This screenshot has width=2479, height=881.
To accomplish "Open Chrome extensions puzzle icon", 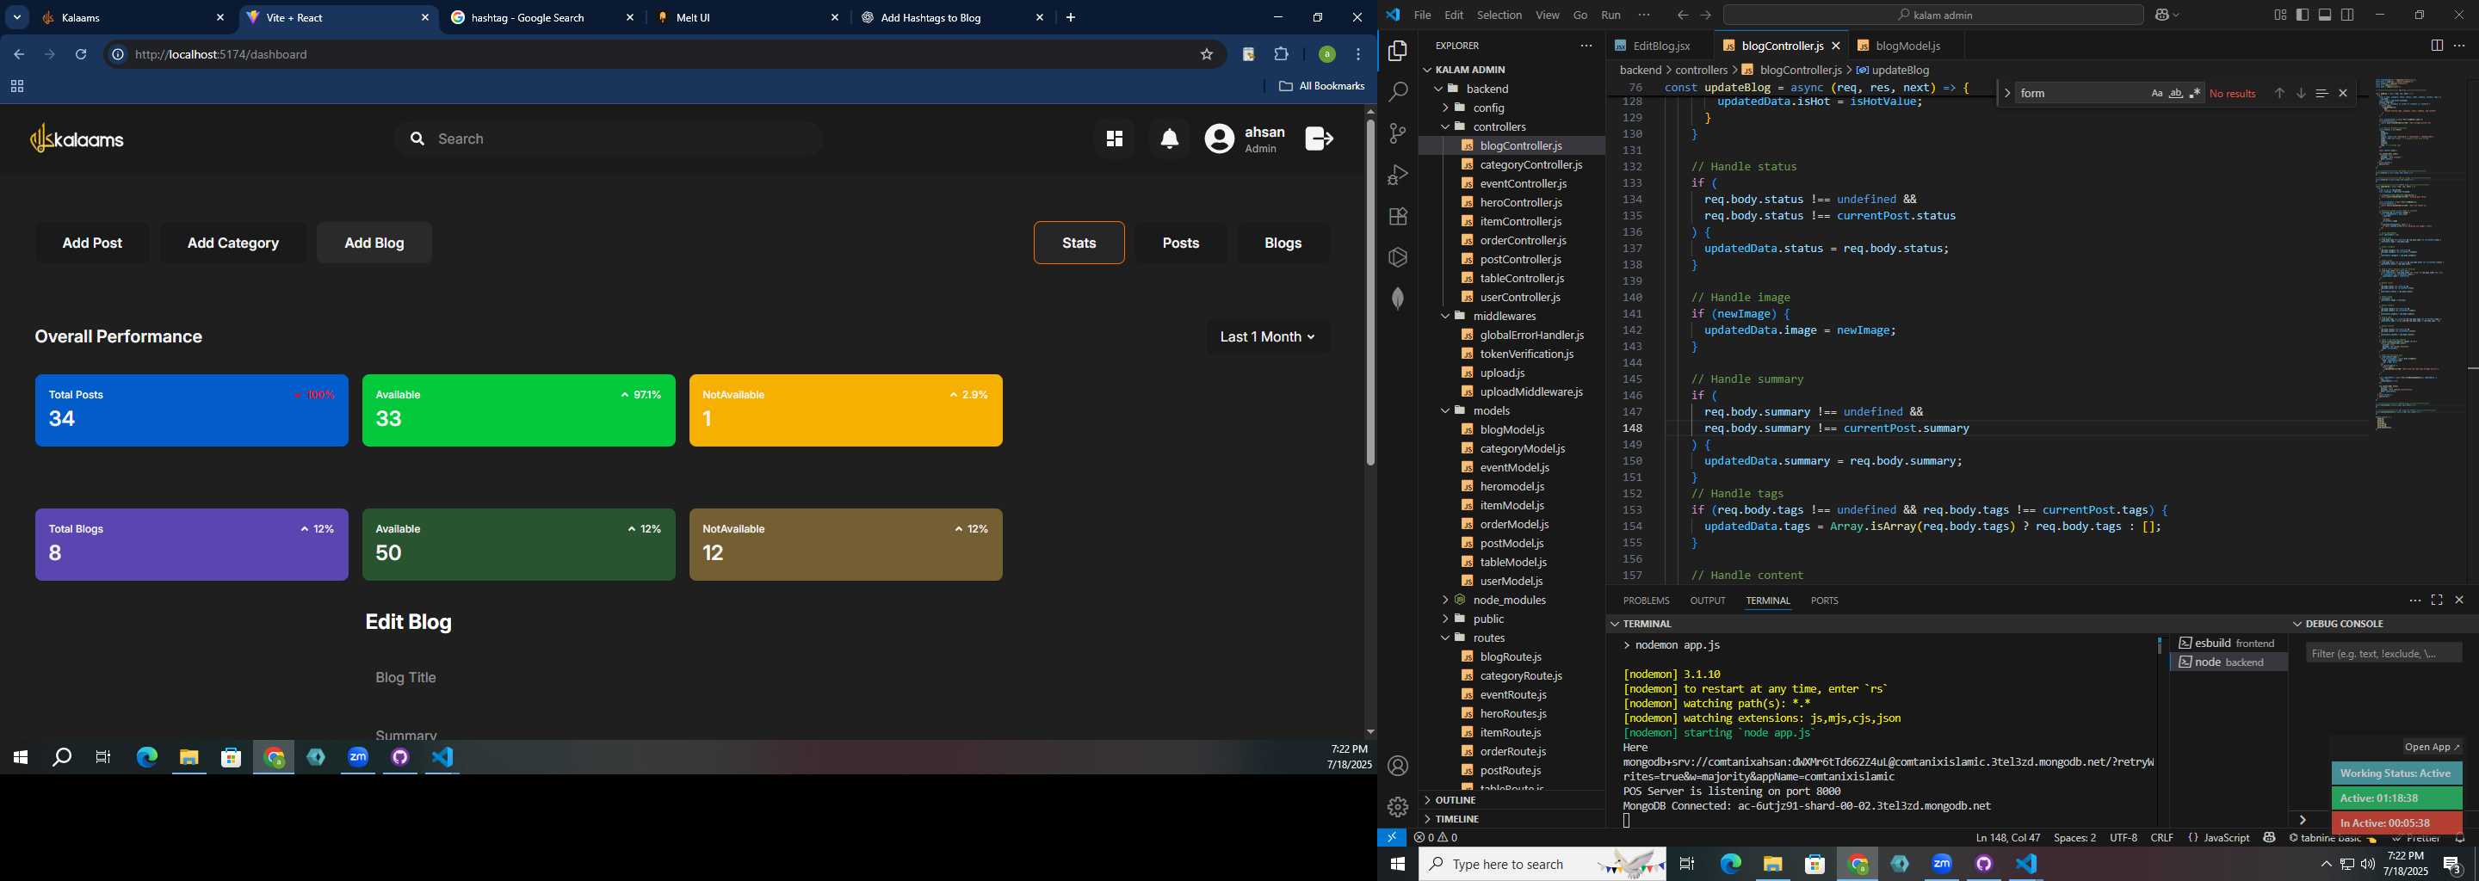I will [x=1282, y=55].
